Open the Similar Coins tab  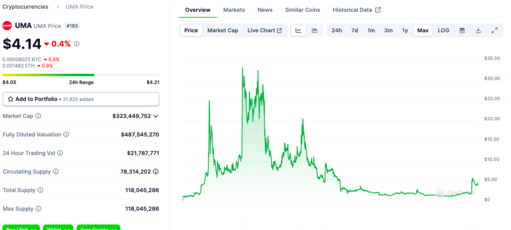click(x=303, y=10)
